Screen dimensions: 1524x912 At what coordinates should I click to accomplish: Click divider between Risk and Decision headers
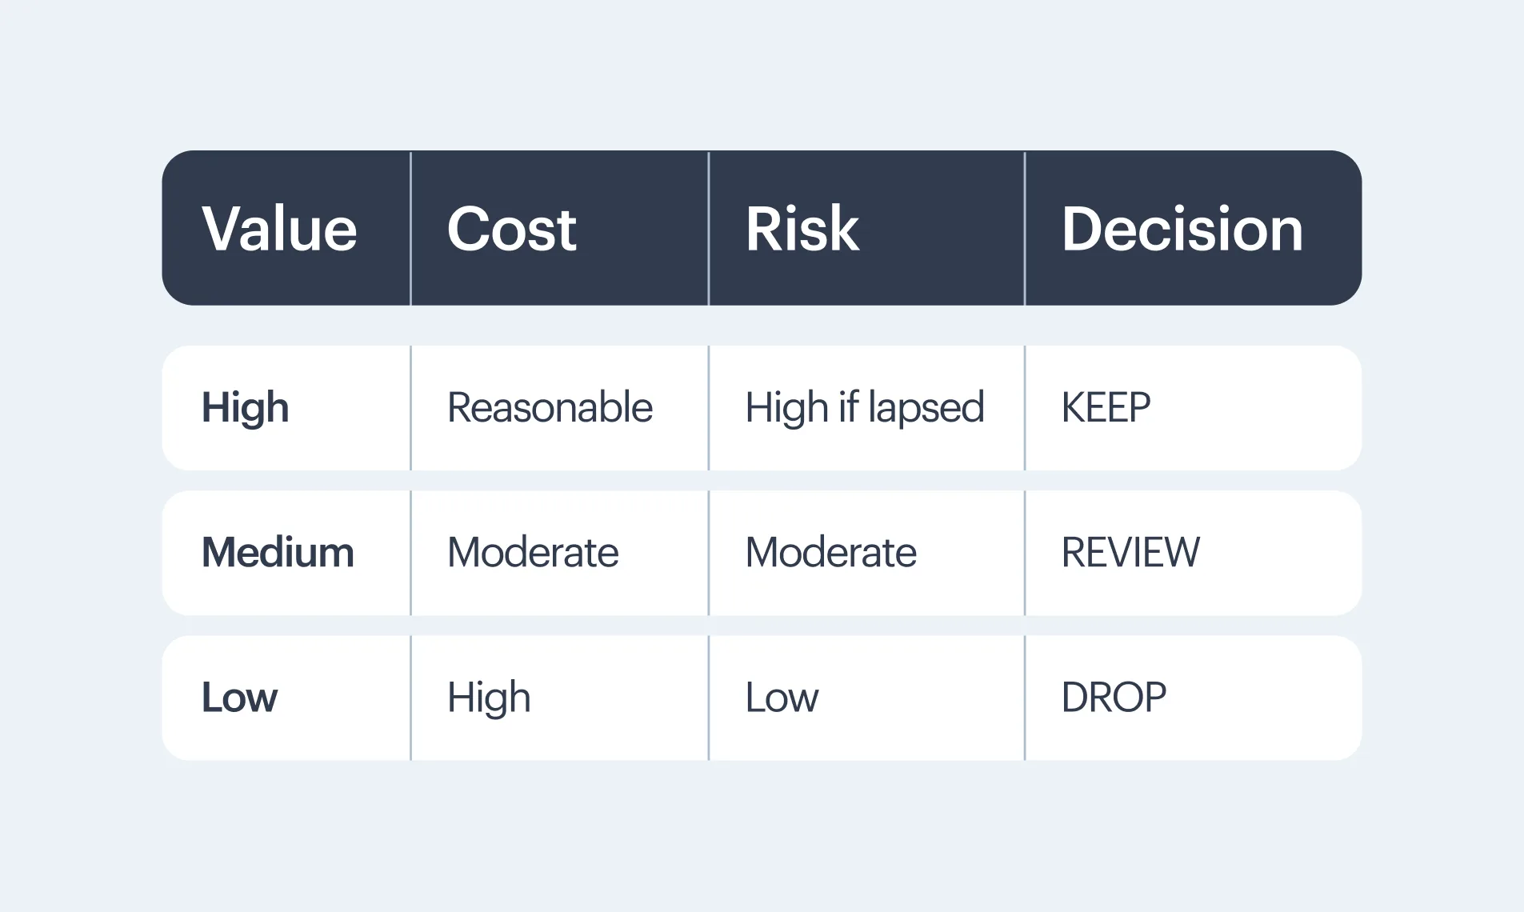1024,229
